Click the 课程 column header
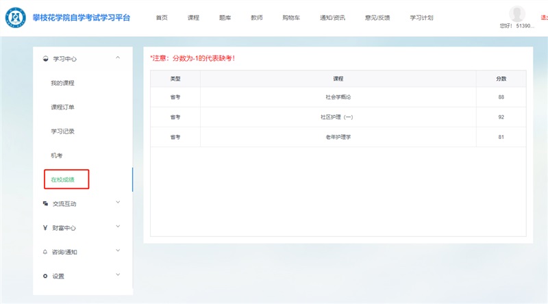The height and width of the screenshot is (304, 548). tap(338, 79)
